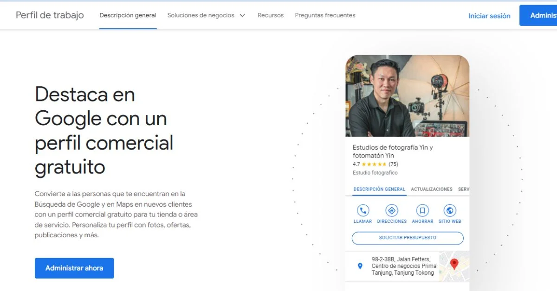Select the ACTUALIZACIONES tab in phone card

click(432, 189)
